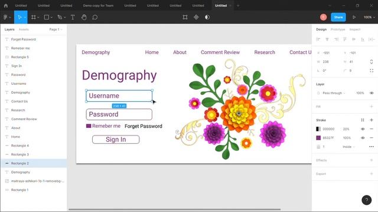Select the Pen tool

point(60,17)
